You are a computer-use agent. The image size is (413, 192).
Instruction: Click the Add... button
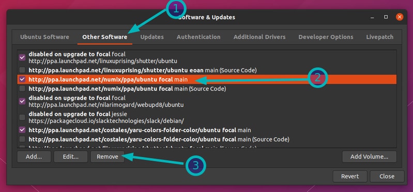(x=34, y=156)
